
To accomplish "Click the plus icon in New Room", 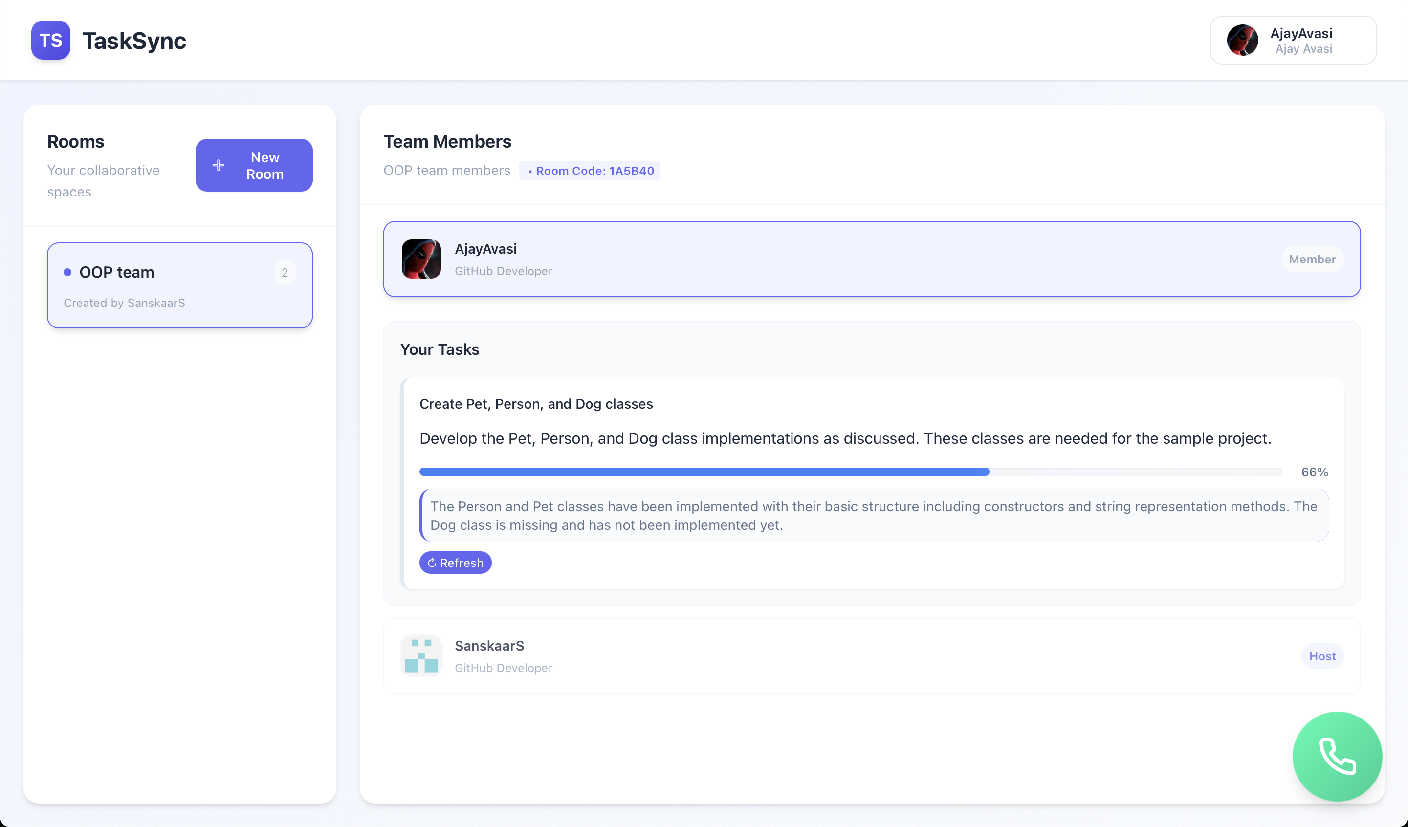I will pos(219,165).
